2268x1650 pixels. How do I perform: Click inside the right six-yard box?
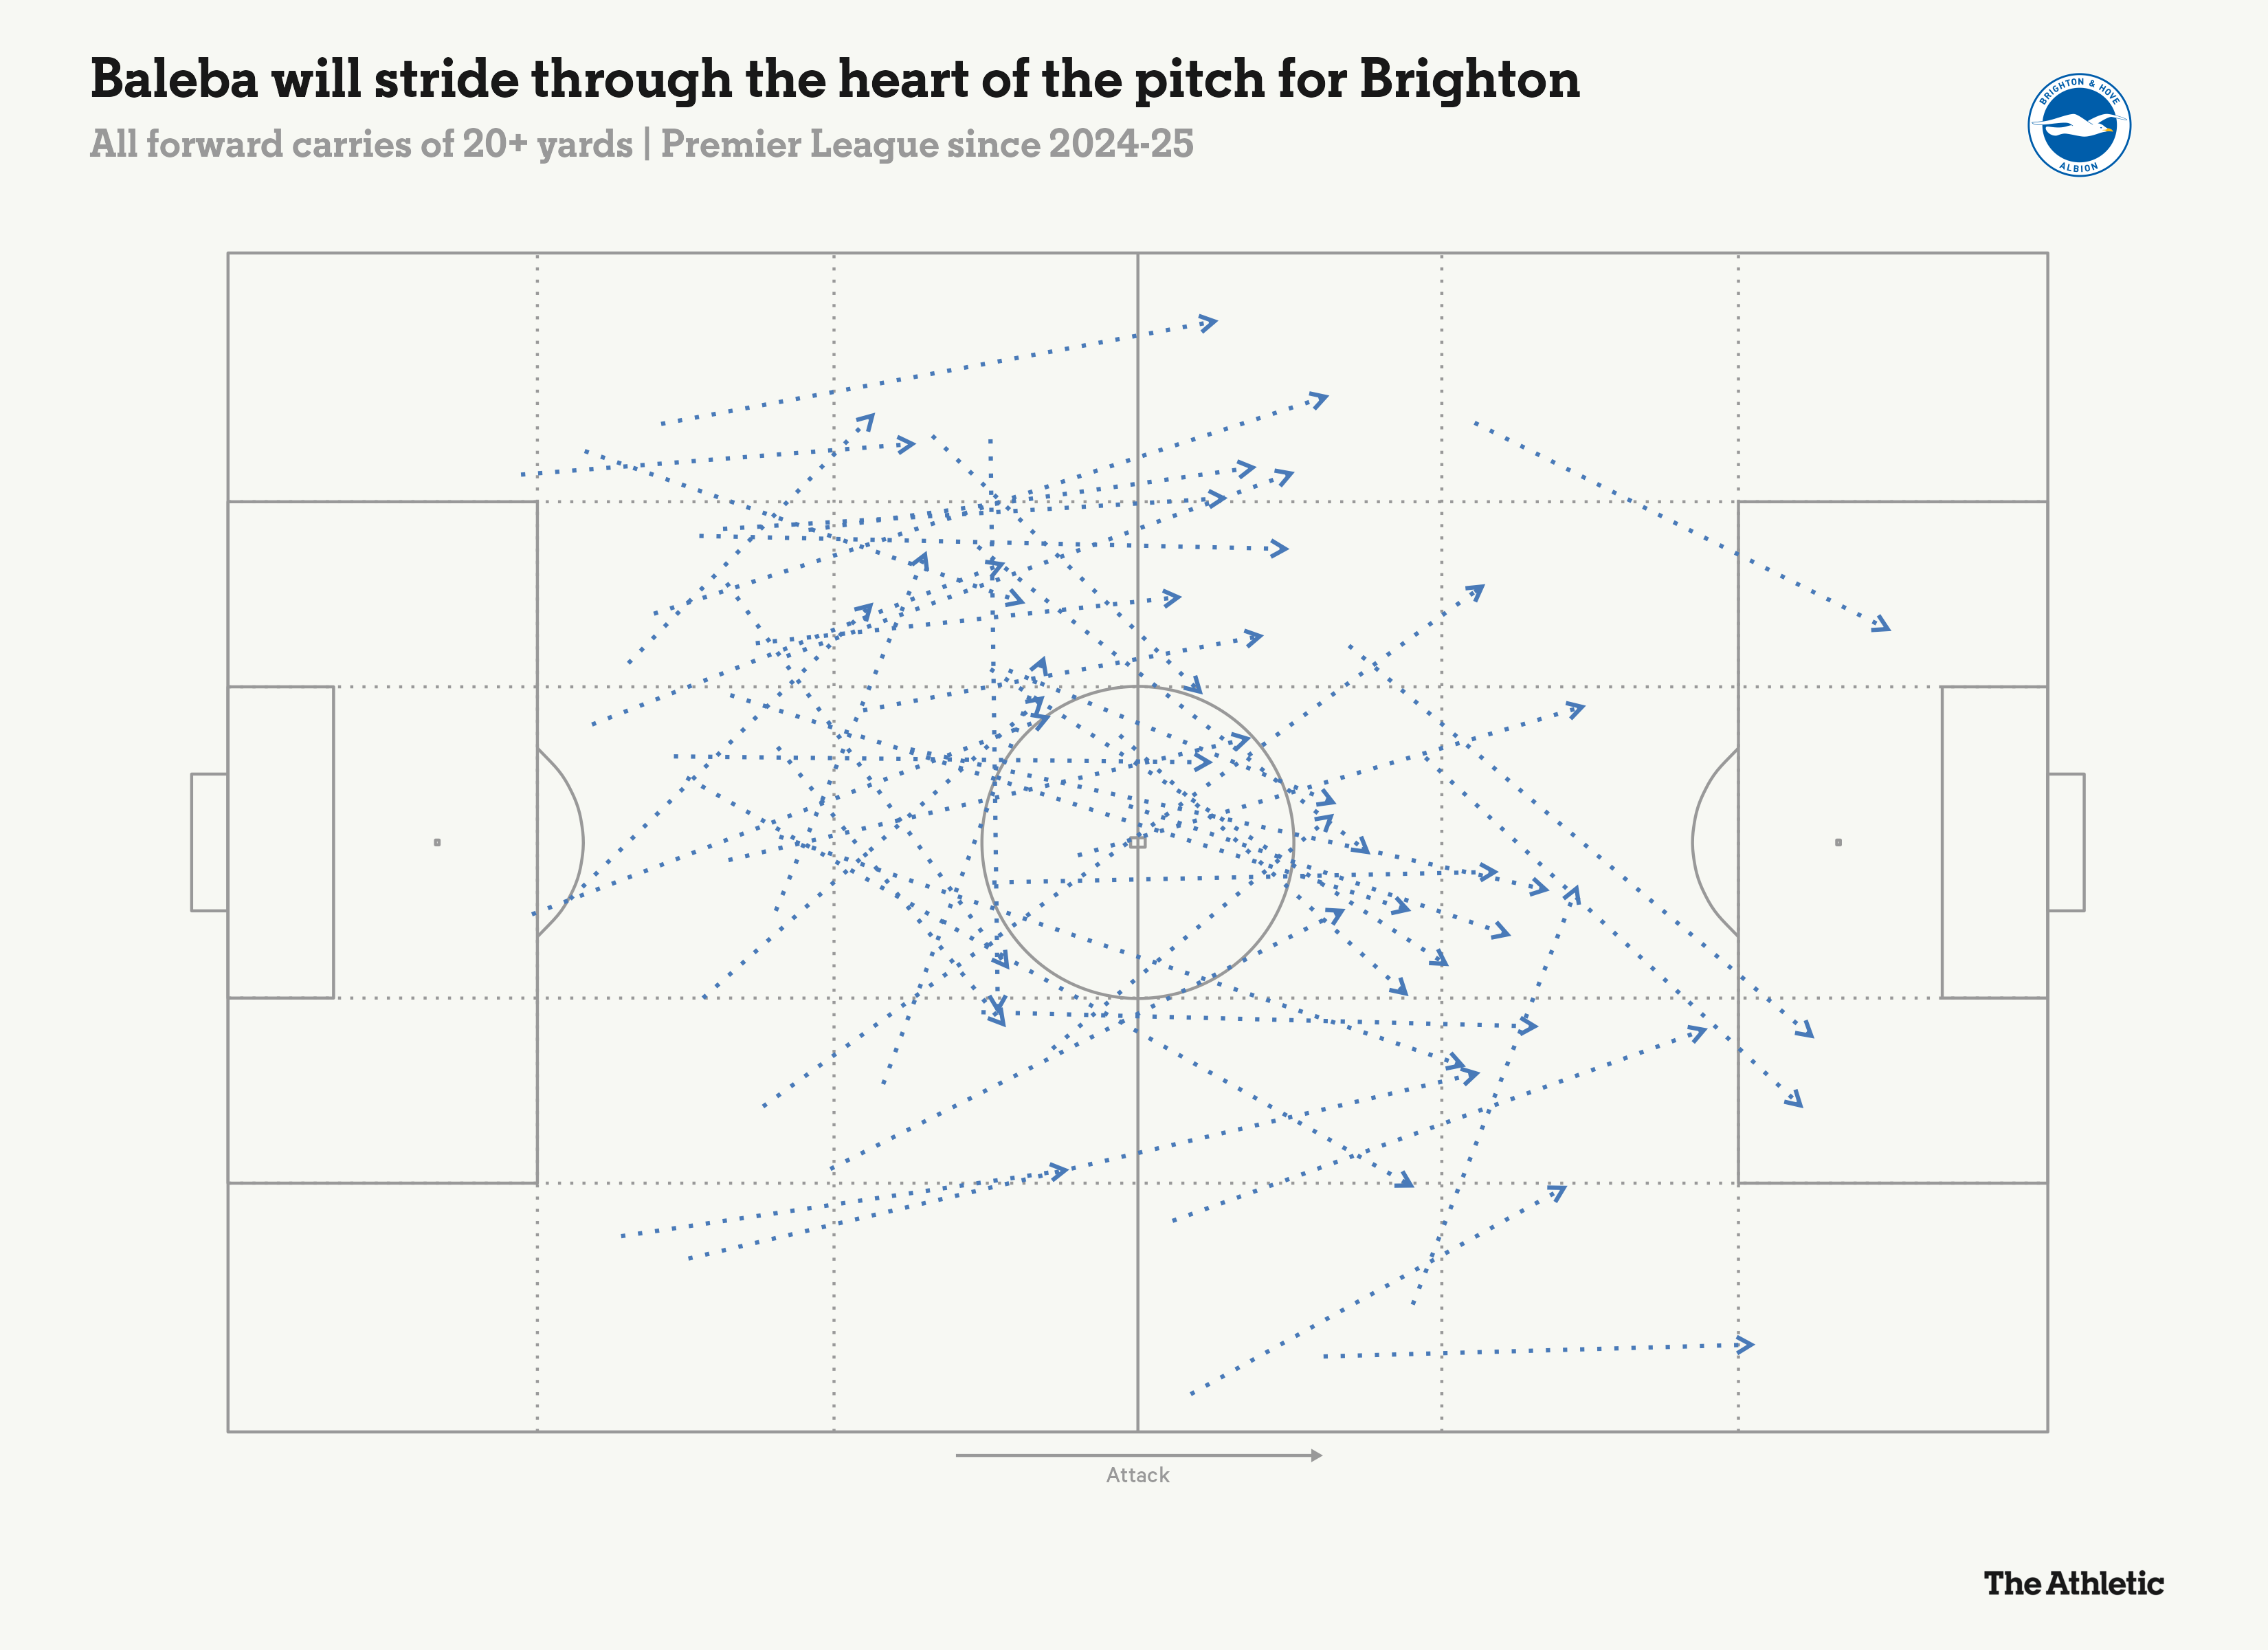1994,842
